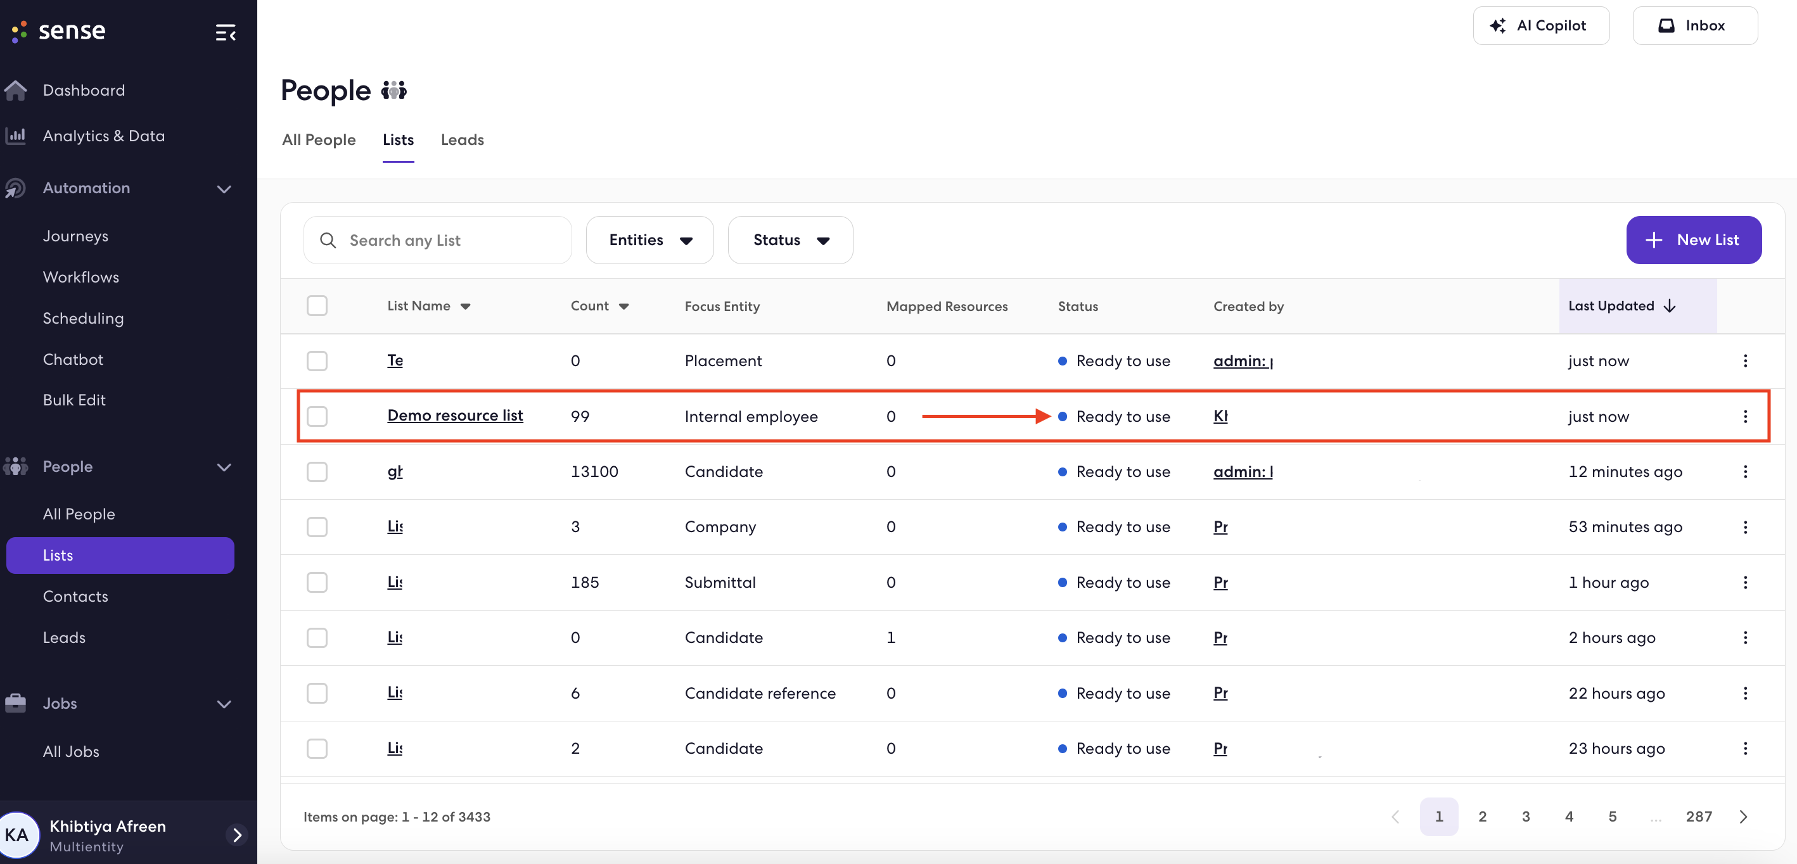
Task: Check the 13100 Candidate row checkbox
Action: (317, 471)
